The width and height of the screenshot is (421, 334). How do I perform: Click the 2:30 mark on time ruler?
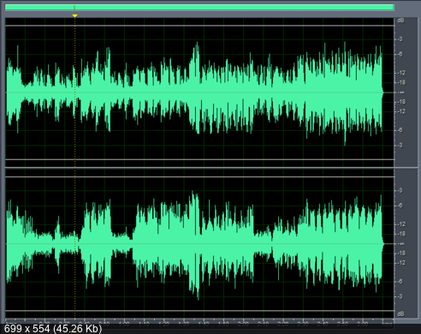(303, 324)
